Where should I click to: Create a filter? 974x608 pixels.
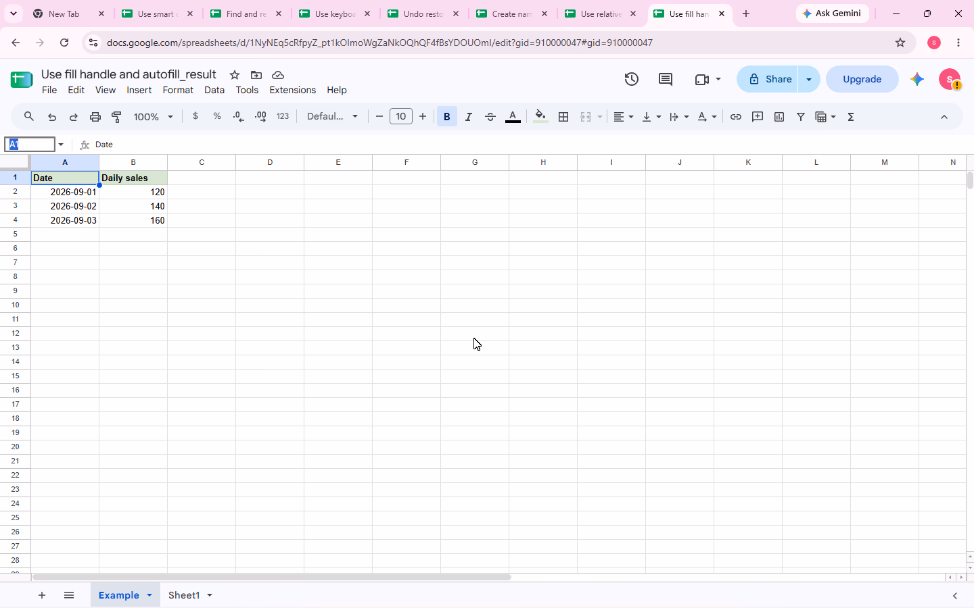[x=801, y=117]
